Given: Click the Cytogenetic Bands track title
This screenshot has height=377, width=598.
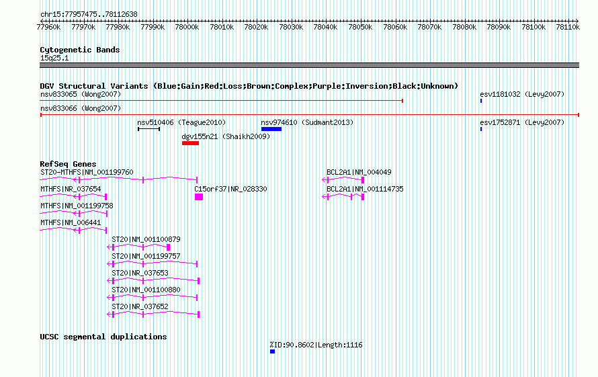Looking at the screenshot, I should pyautogui.click(x=80, y=50).
